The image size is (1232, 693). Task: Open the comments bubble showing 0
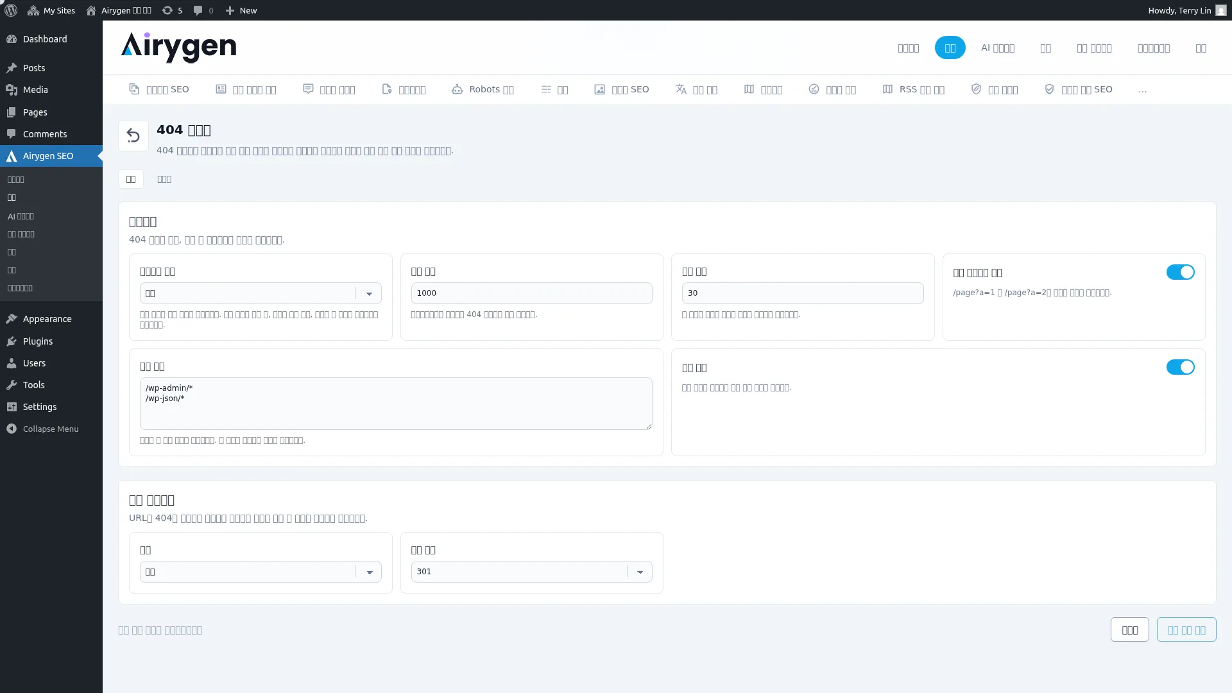(x=203, y=10)
